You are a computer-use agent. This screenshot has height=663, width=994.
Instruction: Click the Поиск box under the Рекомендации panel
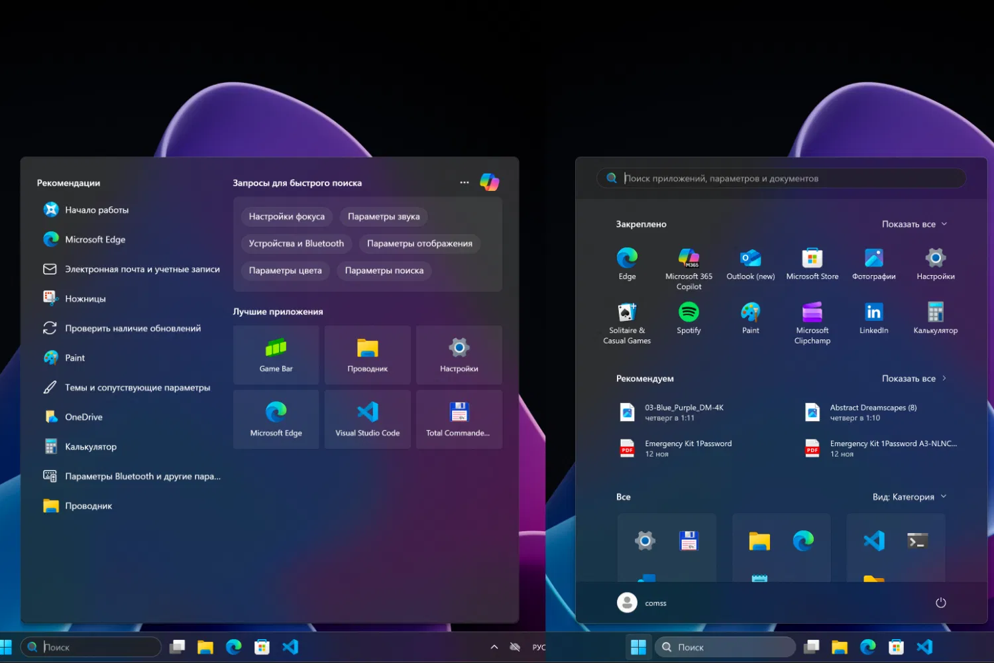[x=91, y=647]
